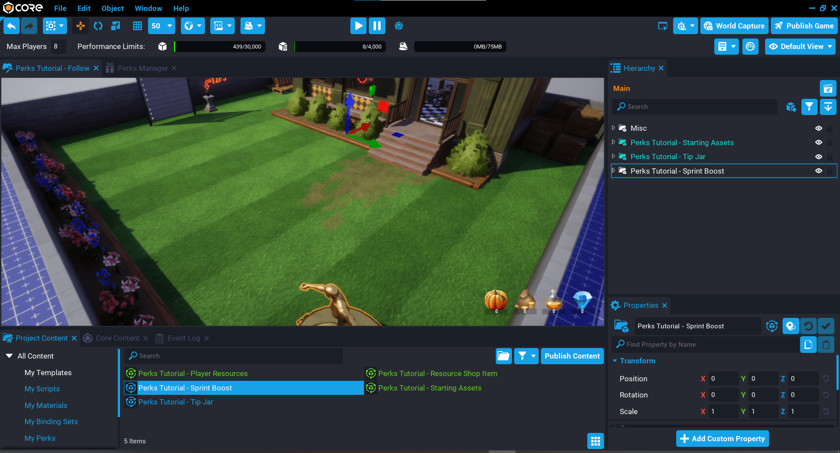Select the Translate move tool
The image size is (840, 453).
tap(81, 26)
